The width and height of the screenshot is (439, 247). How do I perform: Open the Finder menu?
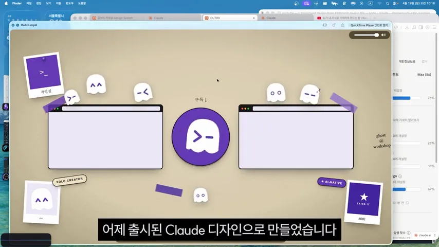(17, 4)
